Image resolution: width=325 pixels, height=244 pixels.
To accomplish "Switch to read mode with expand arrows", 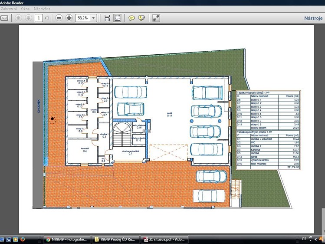I will [156, 18].
